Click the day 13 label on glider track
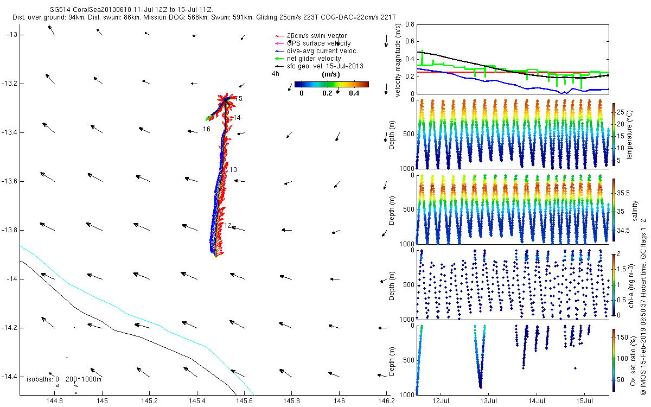 233,170
